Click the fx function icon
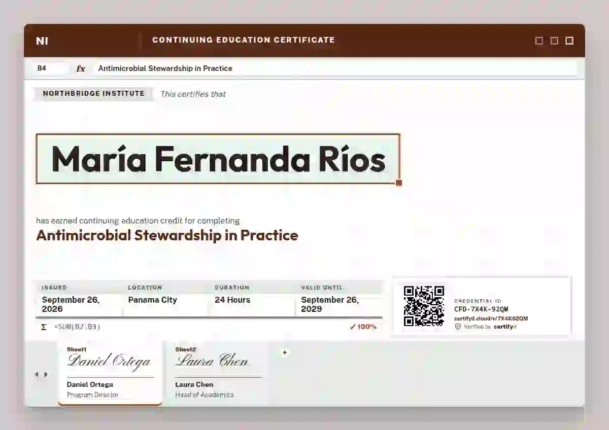609x430 pixels. click(81, 68)
